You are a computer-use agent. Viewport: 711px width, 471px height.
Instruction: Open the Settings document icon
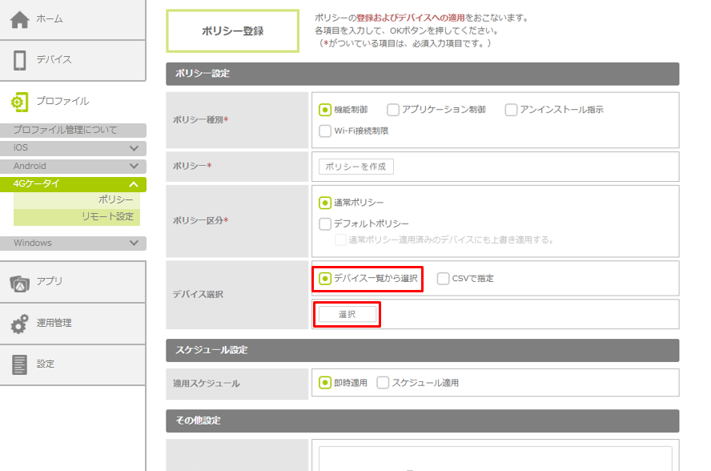(20, 364)
